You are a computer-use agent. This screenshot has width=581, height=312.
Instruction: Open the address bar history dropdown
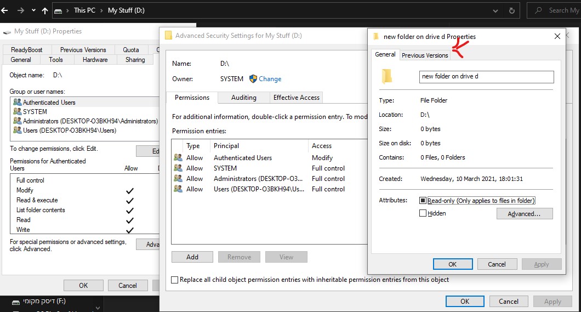(496, 10)
